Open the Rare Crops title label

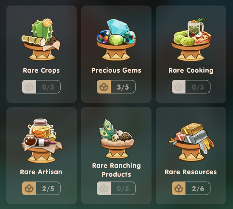point(41,71)
